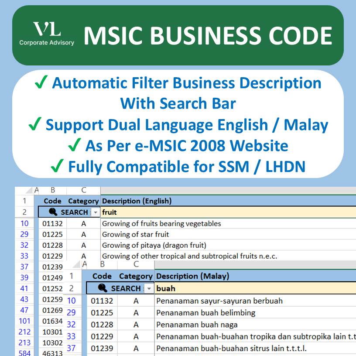The width and height of the screenshot is (356, 356).
Task: Select row header 10 in the Malay sheet
Action: (71, 301)
